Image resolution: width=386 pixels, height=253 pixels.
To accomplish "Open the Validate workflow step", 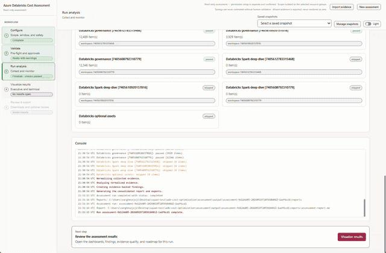I will [x=28, y=54].
